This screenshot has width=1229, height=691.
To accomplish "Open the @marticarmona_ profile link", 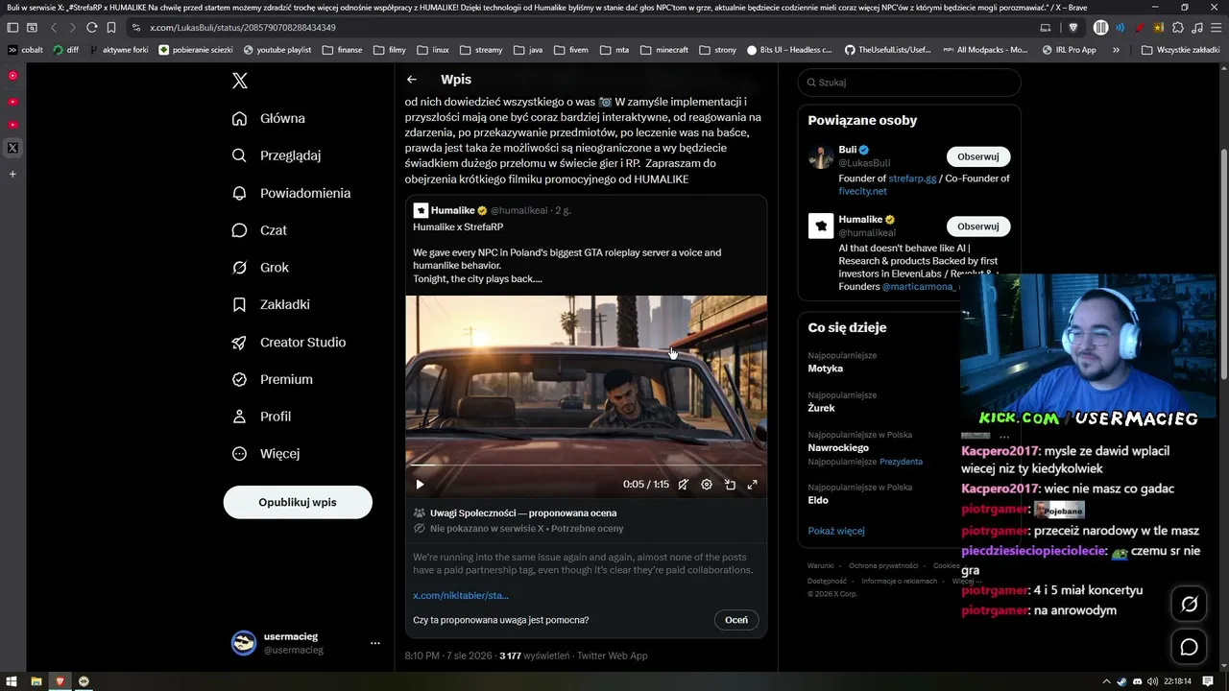I will click(x=920, y=286).
